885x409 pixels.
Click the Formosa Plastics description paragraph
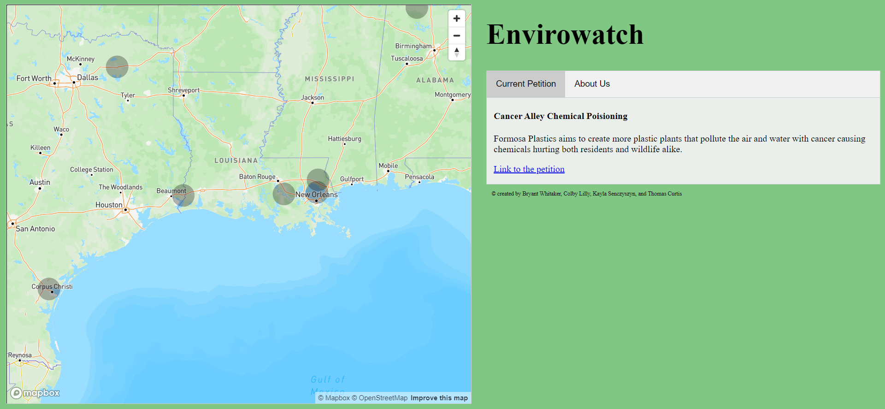[679, 144]
